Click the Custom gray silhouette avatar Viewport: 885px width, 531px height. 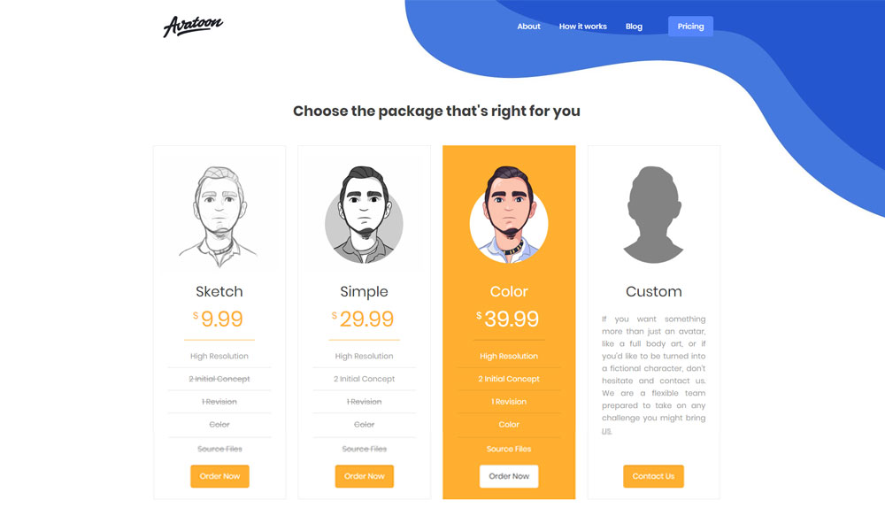(x=654, y=214)
